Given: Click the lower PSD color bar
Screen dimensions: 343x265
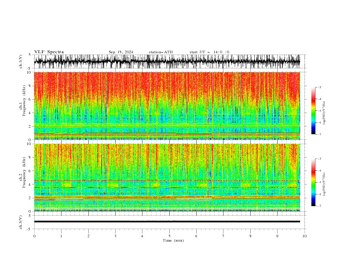Looking at the screenshot, I should click(x=313, y=182).
